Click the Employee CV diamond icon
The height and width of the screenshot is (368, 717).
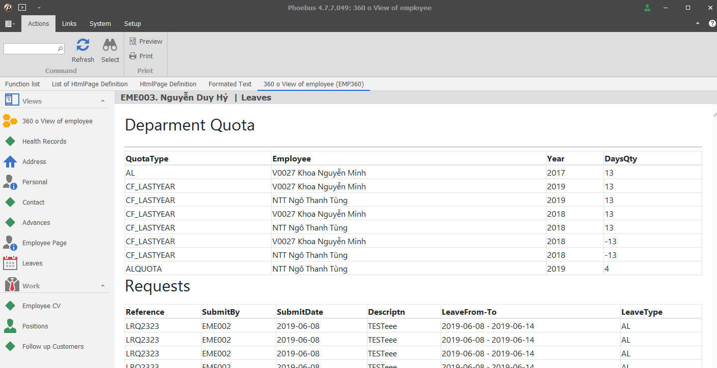(10, 306)
